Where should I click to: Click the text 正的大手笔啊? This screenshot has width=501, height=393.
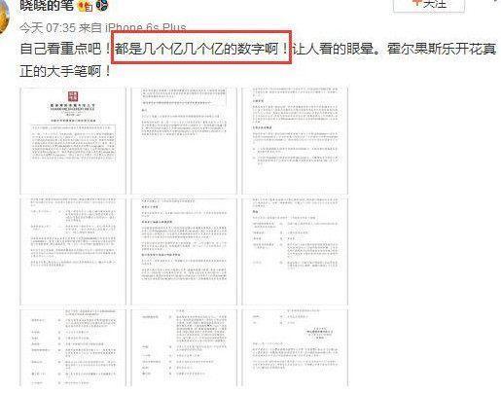(x=60, y=71)
